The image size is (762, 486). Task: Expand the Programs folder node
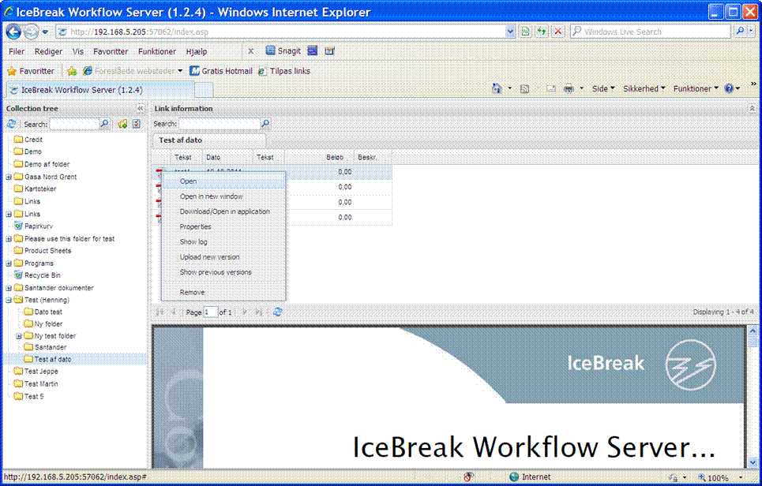(9, 264)
